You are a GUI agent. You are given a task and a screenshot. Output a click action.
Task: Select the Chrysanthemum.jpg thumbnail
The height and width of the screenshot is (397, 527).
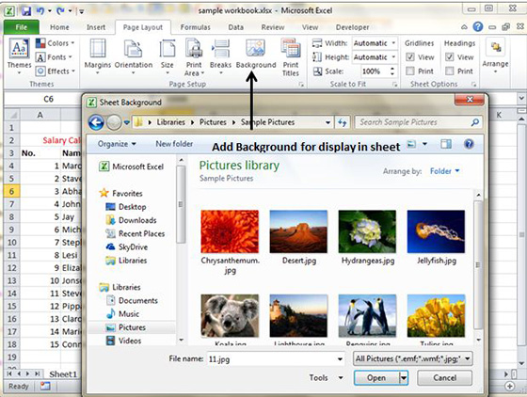pyautogui.click(x=230, y=231)
